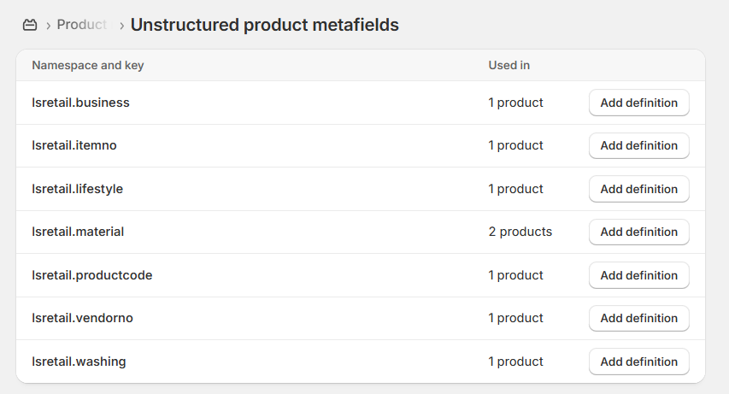The height and width of the screenshot is (394, 729).
Task: Click the "2 products" usage count
Action: [x=520, y=232]
